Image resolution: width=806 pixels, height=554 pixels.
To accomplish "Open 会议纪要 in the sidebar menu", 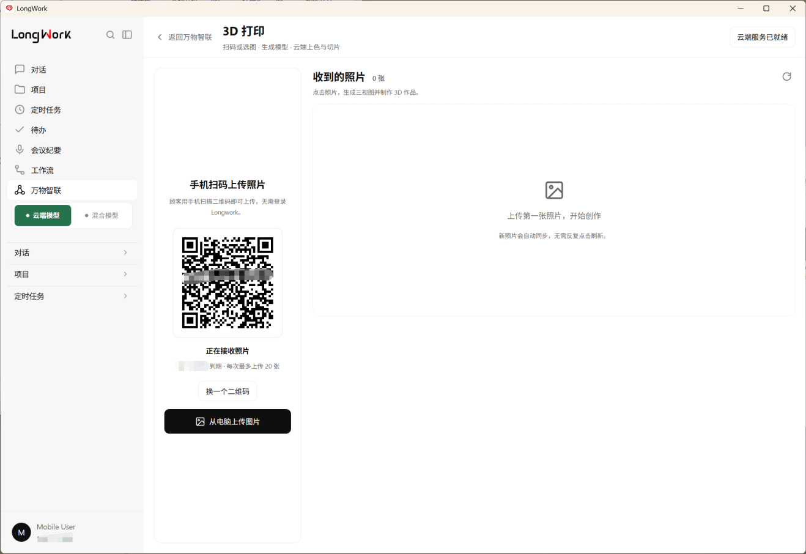I will [72, 150].
